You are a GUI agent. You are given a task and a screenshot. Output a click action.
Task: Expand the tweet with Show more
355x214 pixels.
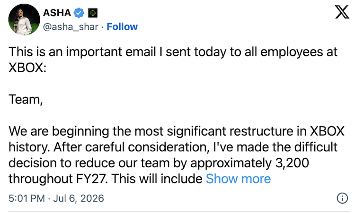tap(238, 179)
